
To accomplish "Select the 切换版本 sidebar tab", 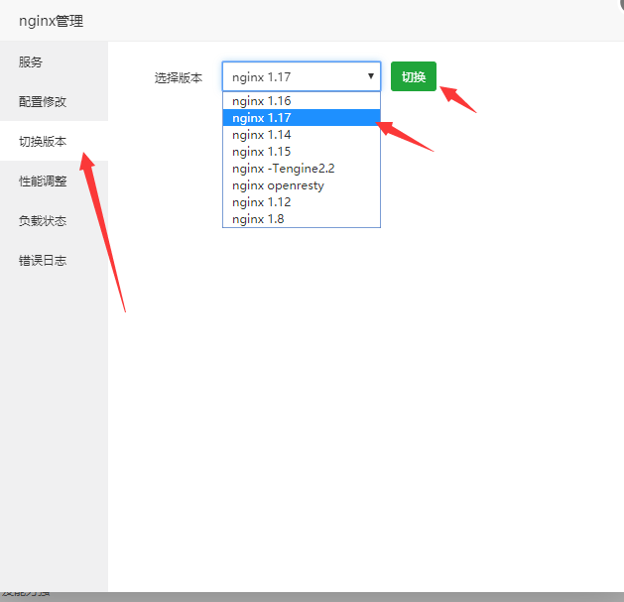I will (54, 141).
